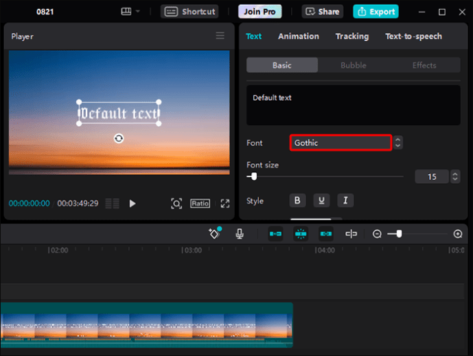Open the layout selector icon in title bar
The height and width of the screenshot is (356, 473).
(126, 12)
